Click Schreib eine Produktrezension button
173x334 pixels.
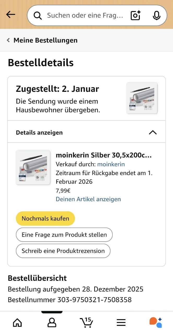click(x=63, y=251)
